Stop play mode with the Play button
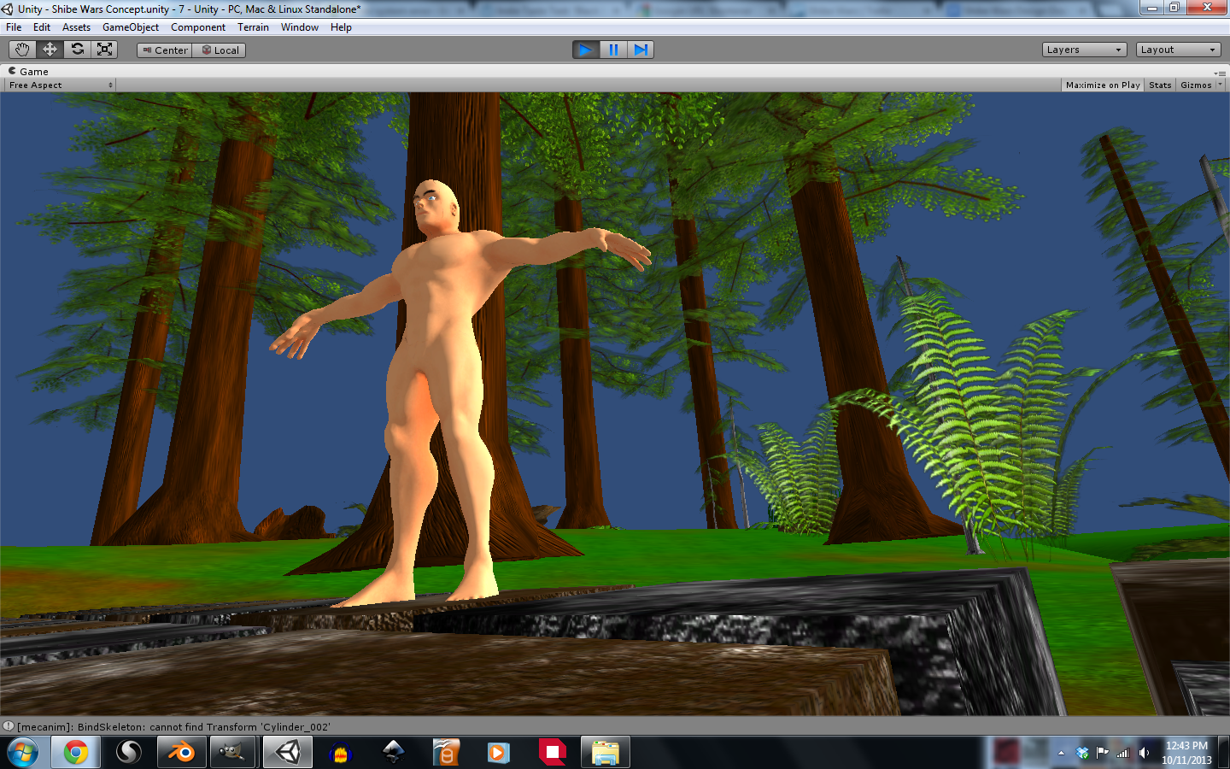Image resolution: width=1230 pixels, height=769 pixels. tap(586, 50)
